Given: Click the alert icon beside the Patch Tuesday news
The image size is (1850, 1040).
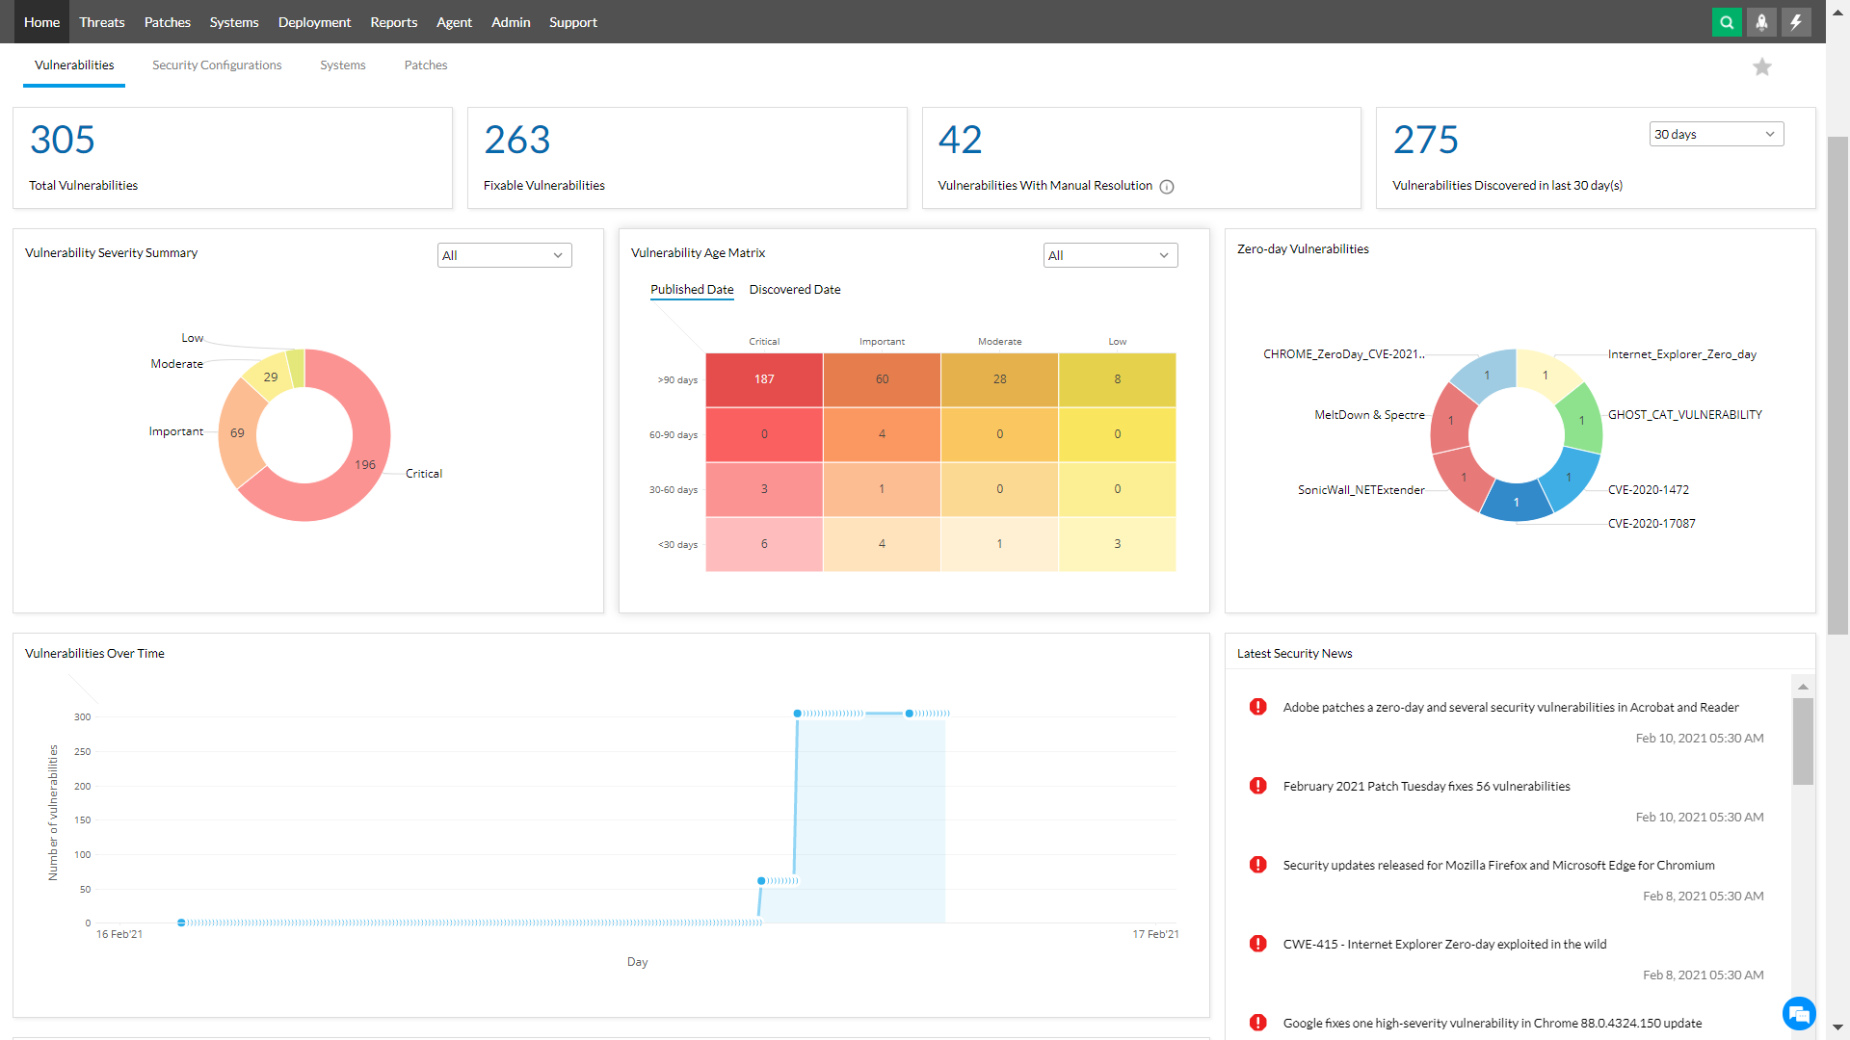Looking at the screenshot, I should coord(1257,785).
